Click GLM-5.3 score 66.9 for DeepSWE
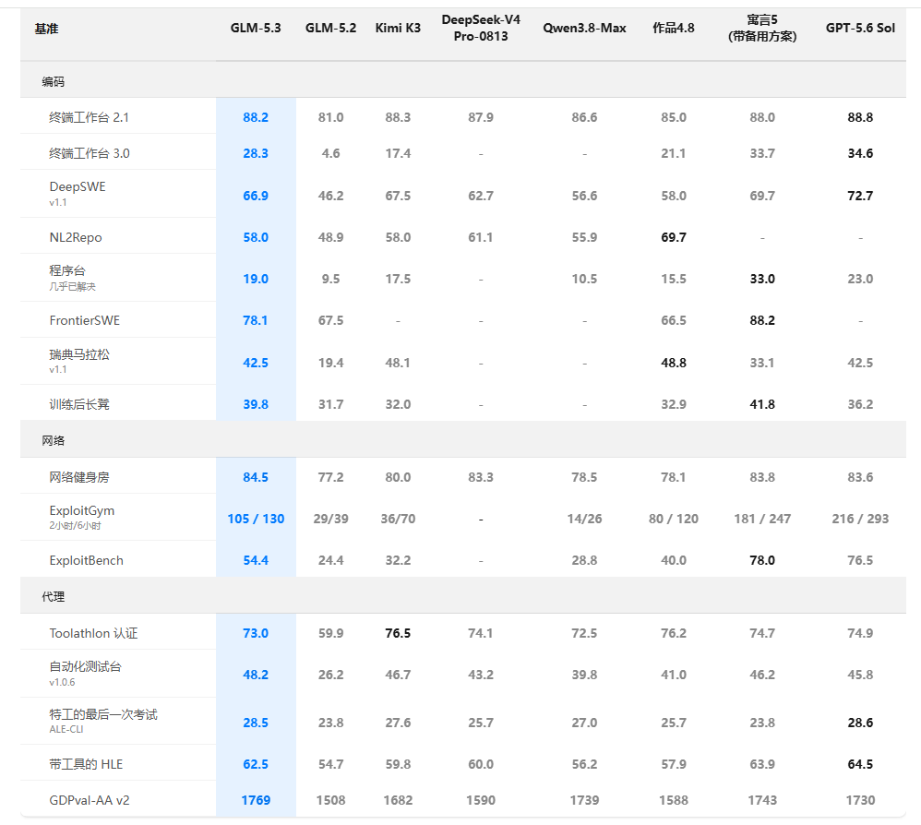Screen dimensions: 921x825 pyautogui.click(x=256, y=196)
